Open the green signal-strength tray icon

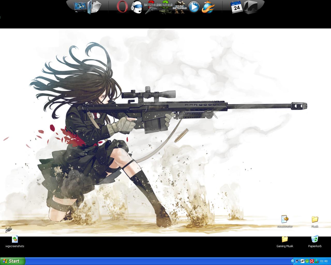pos(316,261)
